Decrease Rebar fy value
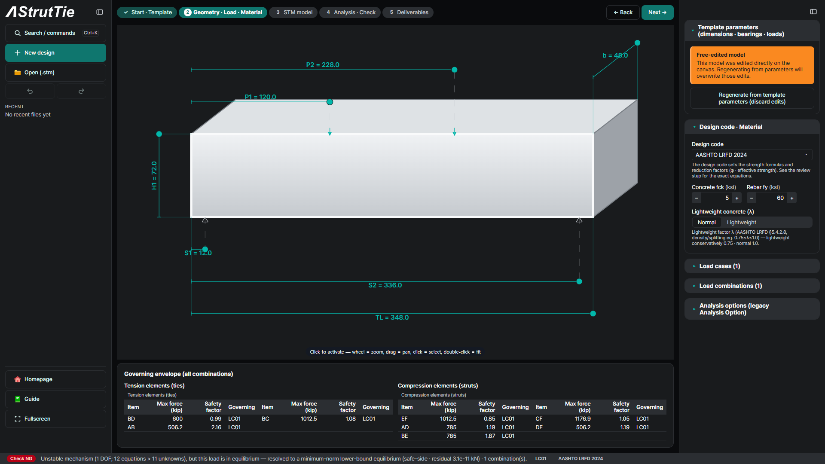 (752, 198)
